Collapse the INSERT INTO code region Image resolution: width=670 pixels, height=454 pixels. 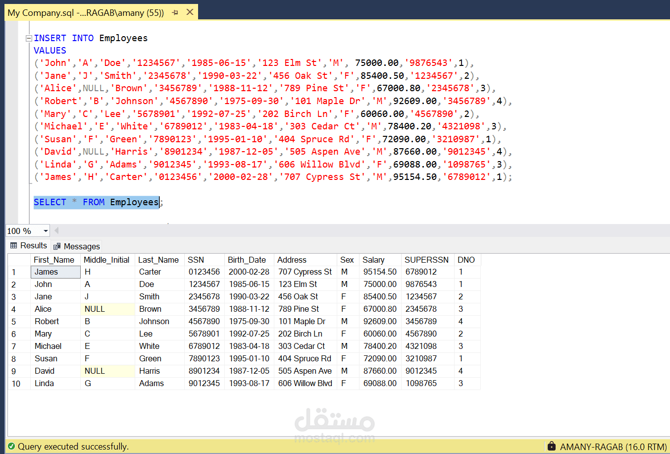[29, 38]
